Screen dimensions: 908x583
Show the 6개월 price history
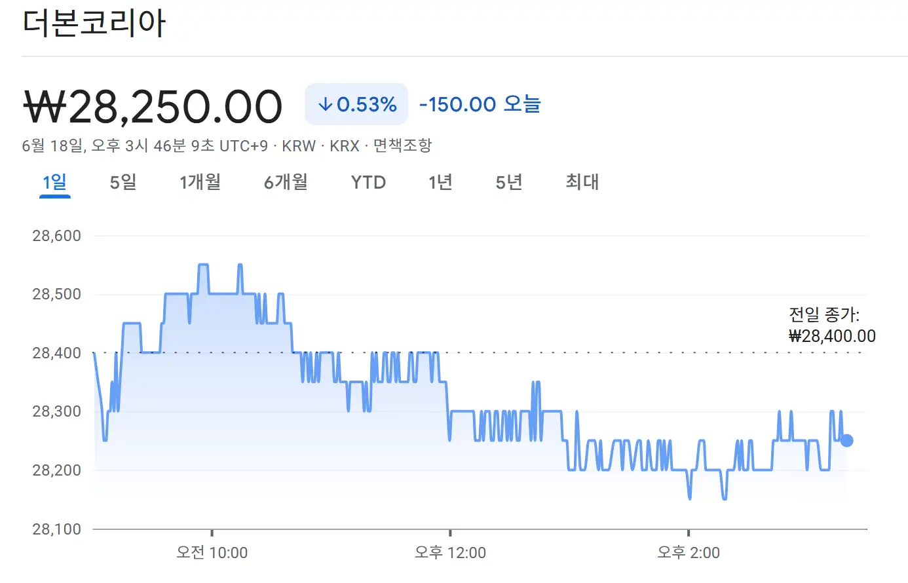pyautogui.click(x=286, y=182)
